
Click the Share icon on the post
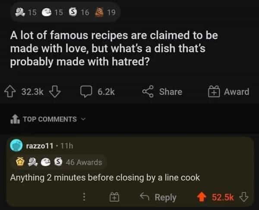click(148, 91)
